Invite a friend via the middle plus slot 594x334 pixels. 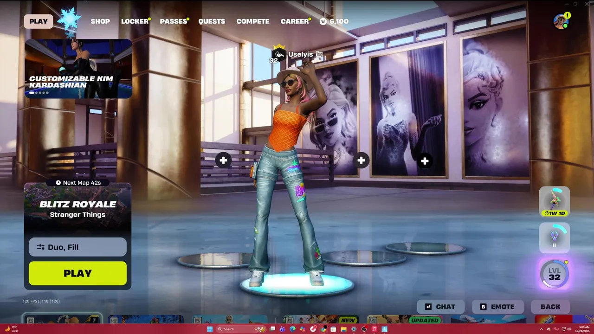click(361, 161)
